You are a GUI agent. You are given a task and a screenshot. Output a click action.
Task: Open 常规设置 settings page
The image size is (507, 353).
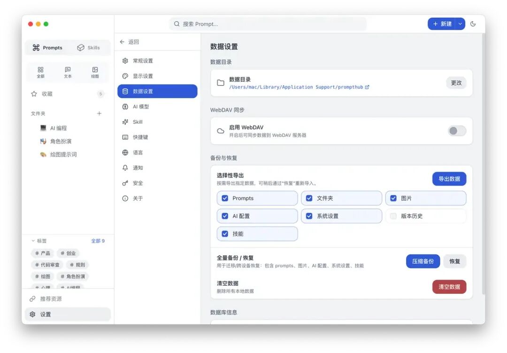pos(157,61)
